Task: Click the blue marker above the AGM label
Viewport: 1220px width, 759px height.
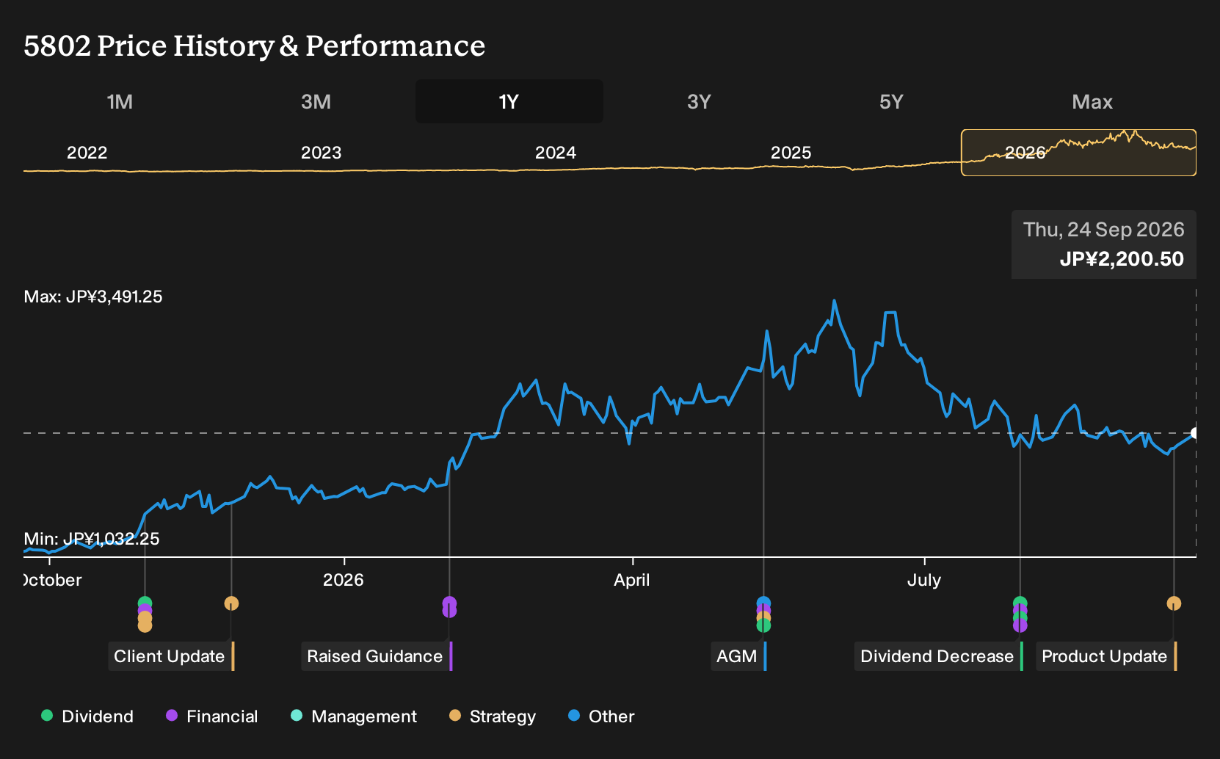Action: coord(763,603)
